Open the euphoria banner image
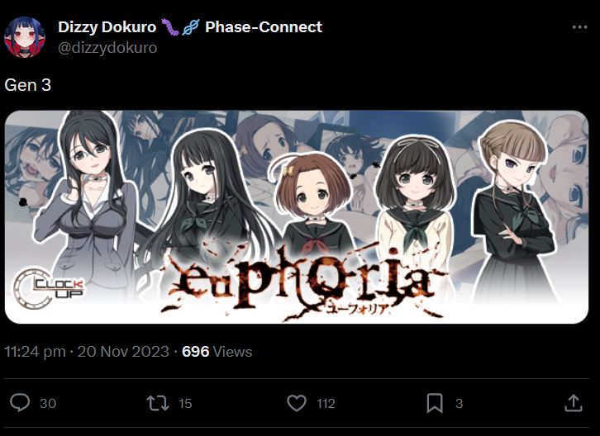 (x=297, y=217)
